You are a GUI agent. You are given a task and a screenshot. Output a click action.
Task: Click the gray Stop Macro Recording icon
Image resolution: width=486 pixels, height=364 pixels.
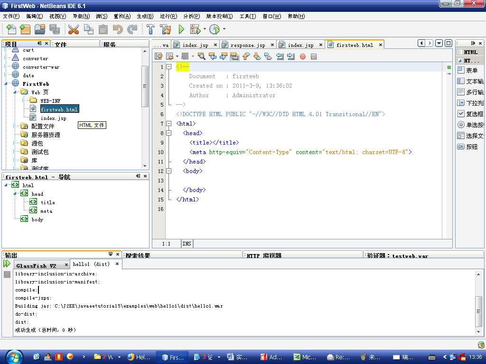tap(314, 56)
